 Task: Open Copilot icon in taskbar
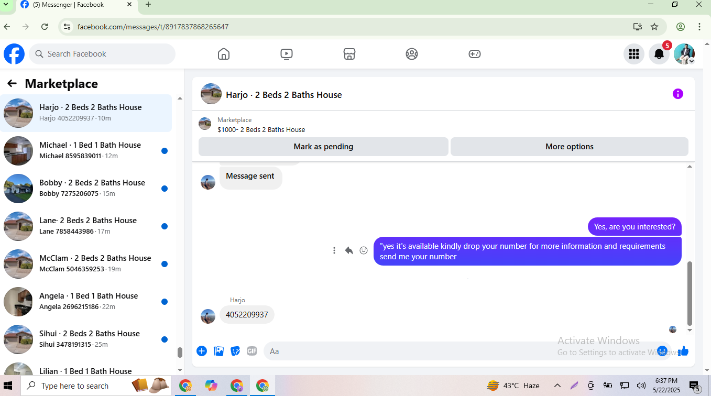point(211,386)
